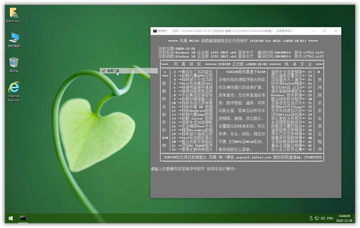Image resolution: width=360 pixels, height=228 pixels.
Task: Open the taskbar clock showing 14:48:09
Action: [344, 219]
